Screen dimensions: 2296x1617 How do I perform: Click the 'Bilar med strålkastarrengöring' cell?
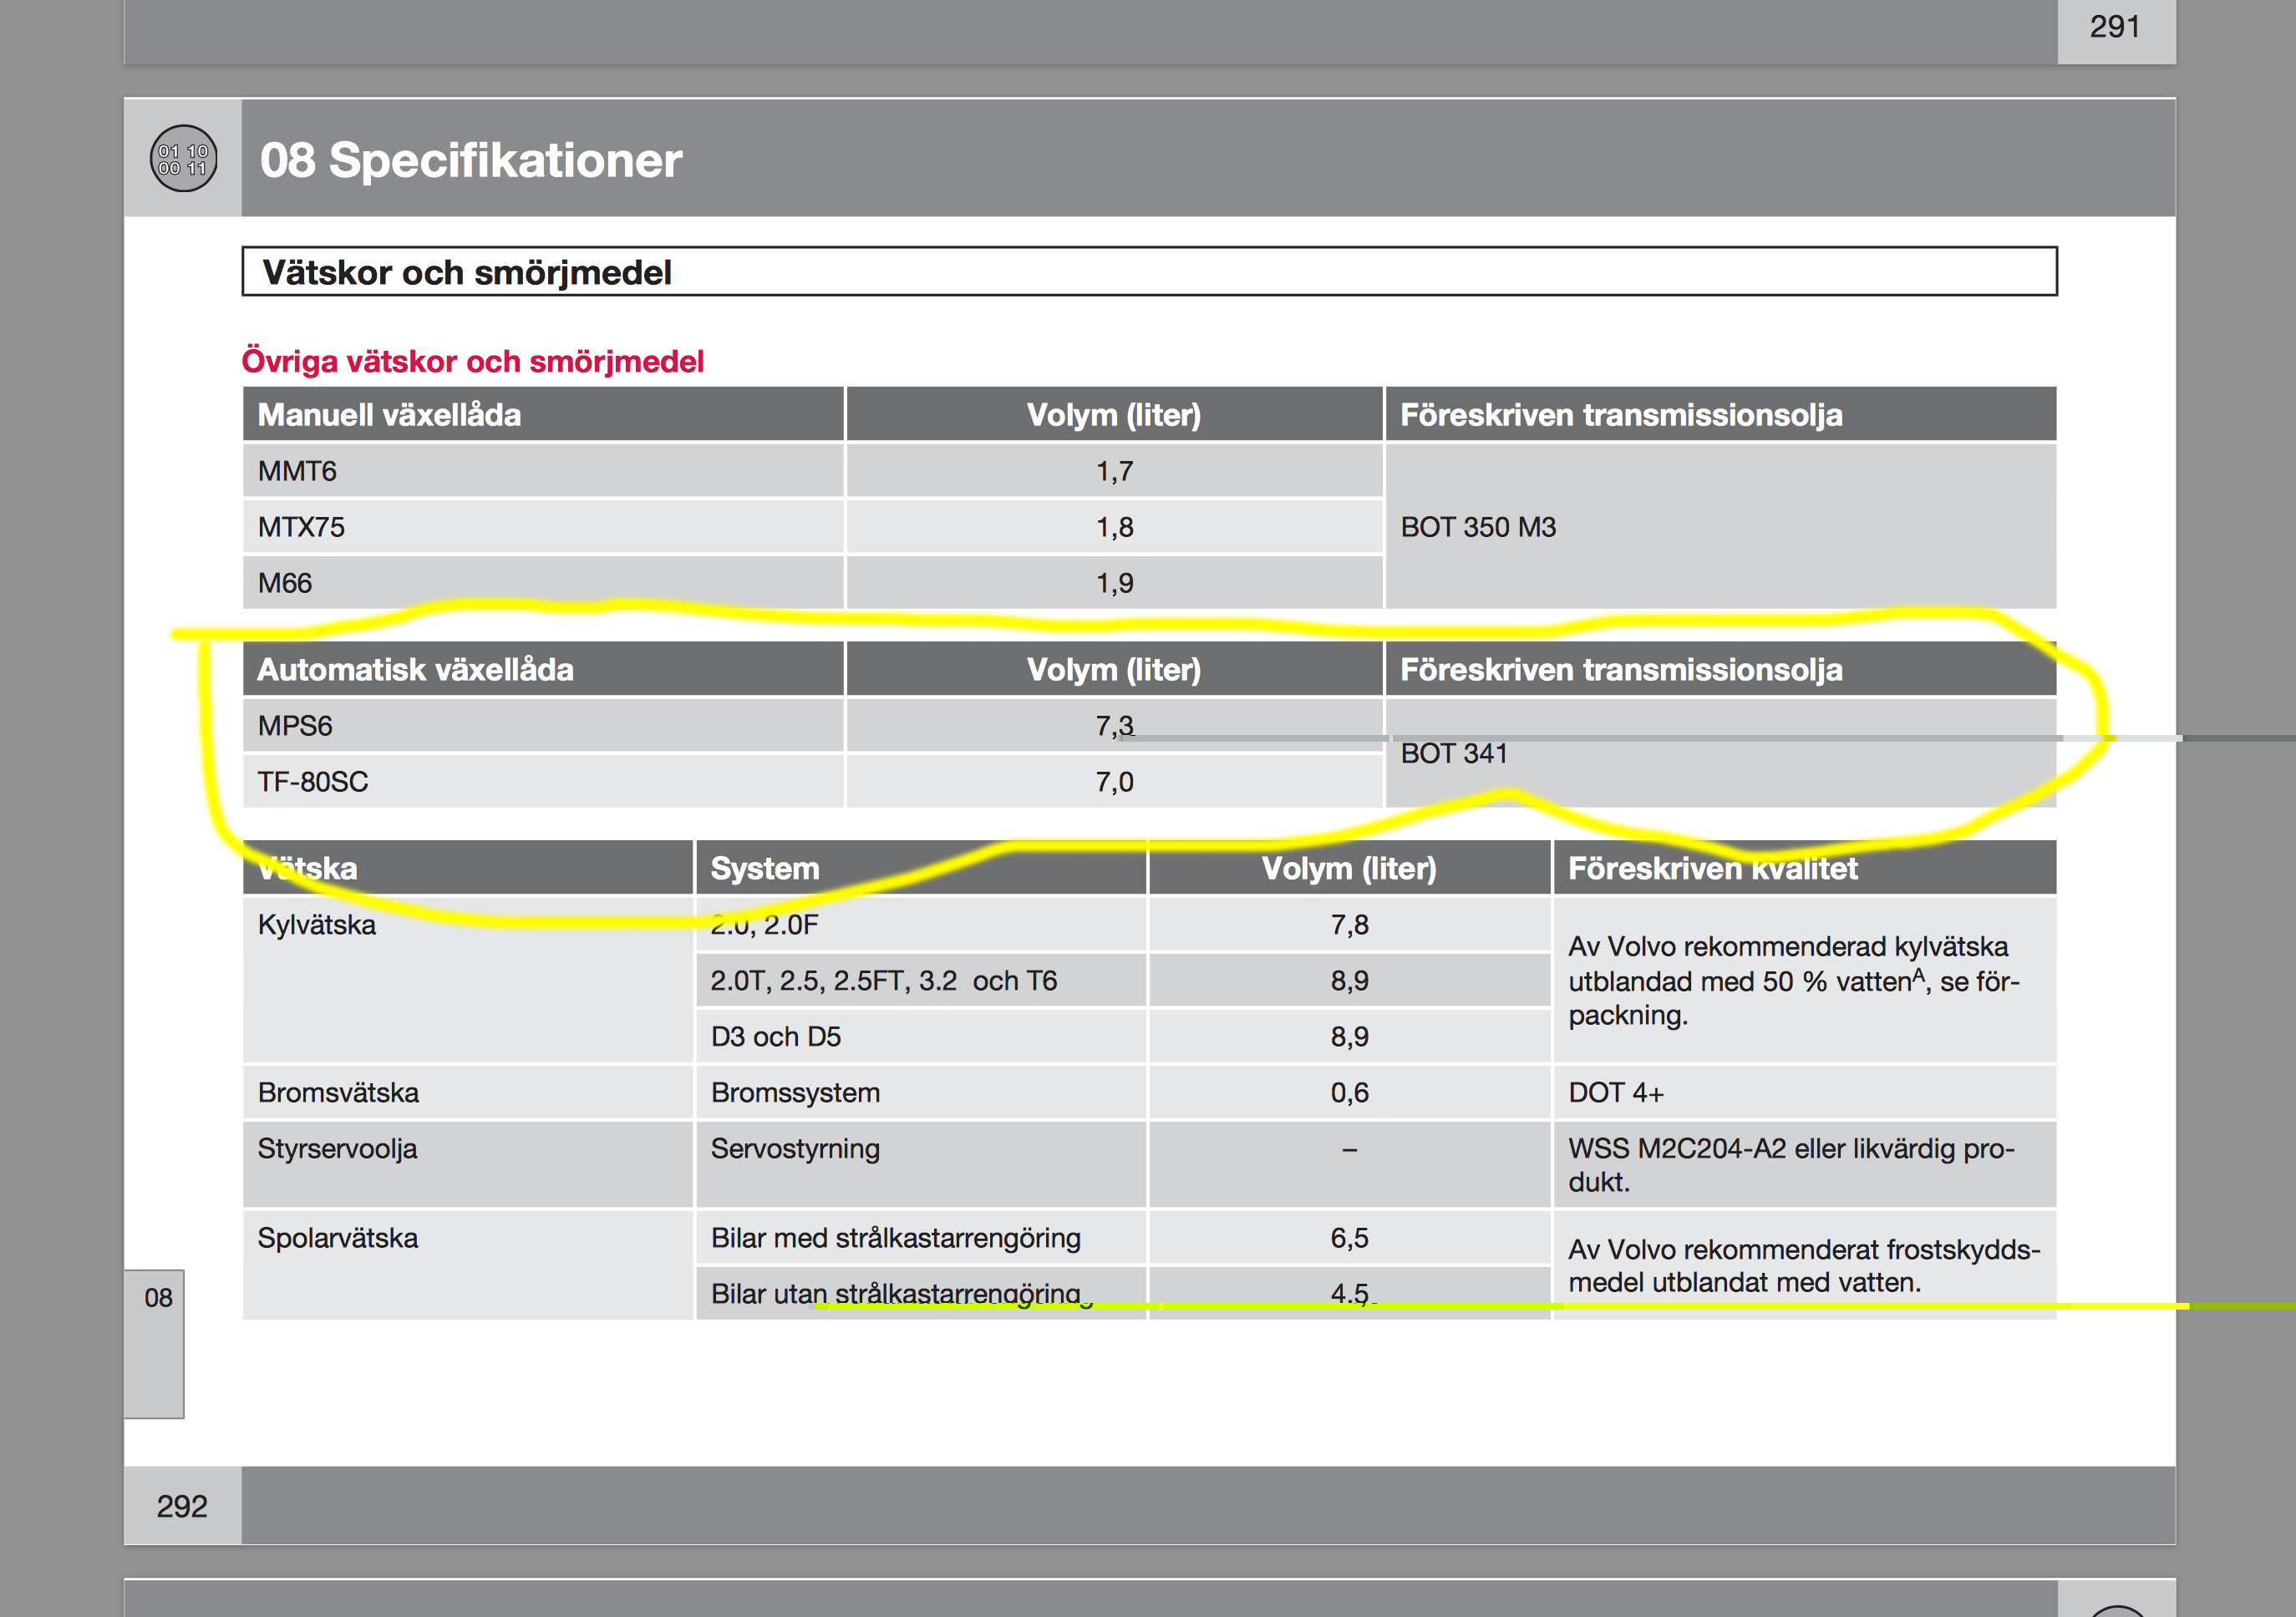pos(895,1237)
